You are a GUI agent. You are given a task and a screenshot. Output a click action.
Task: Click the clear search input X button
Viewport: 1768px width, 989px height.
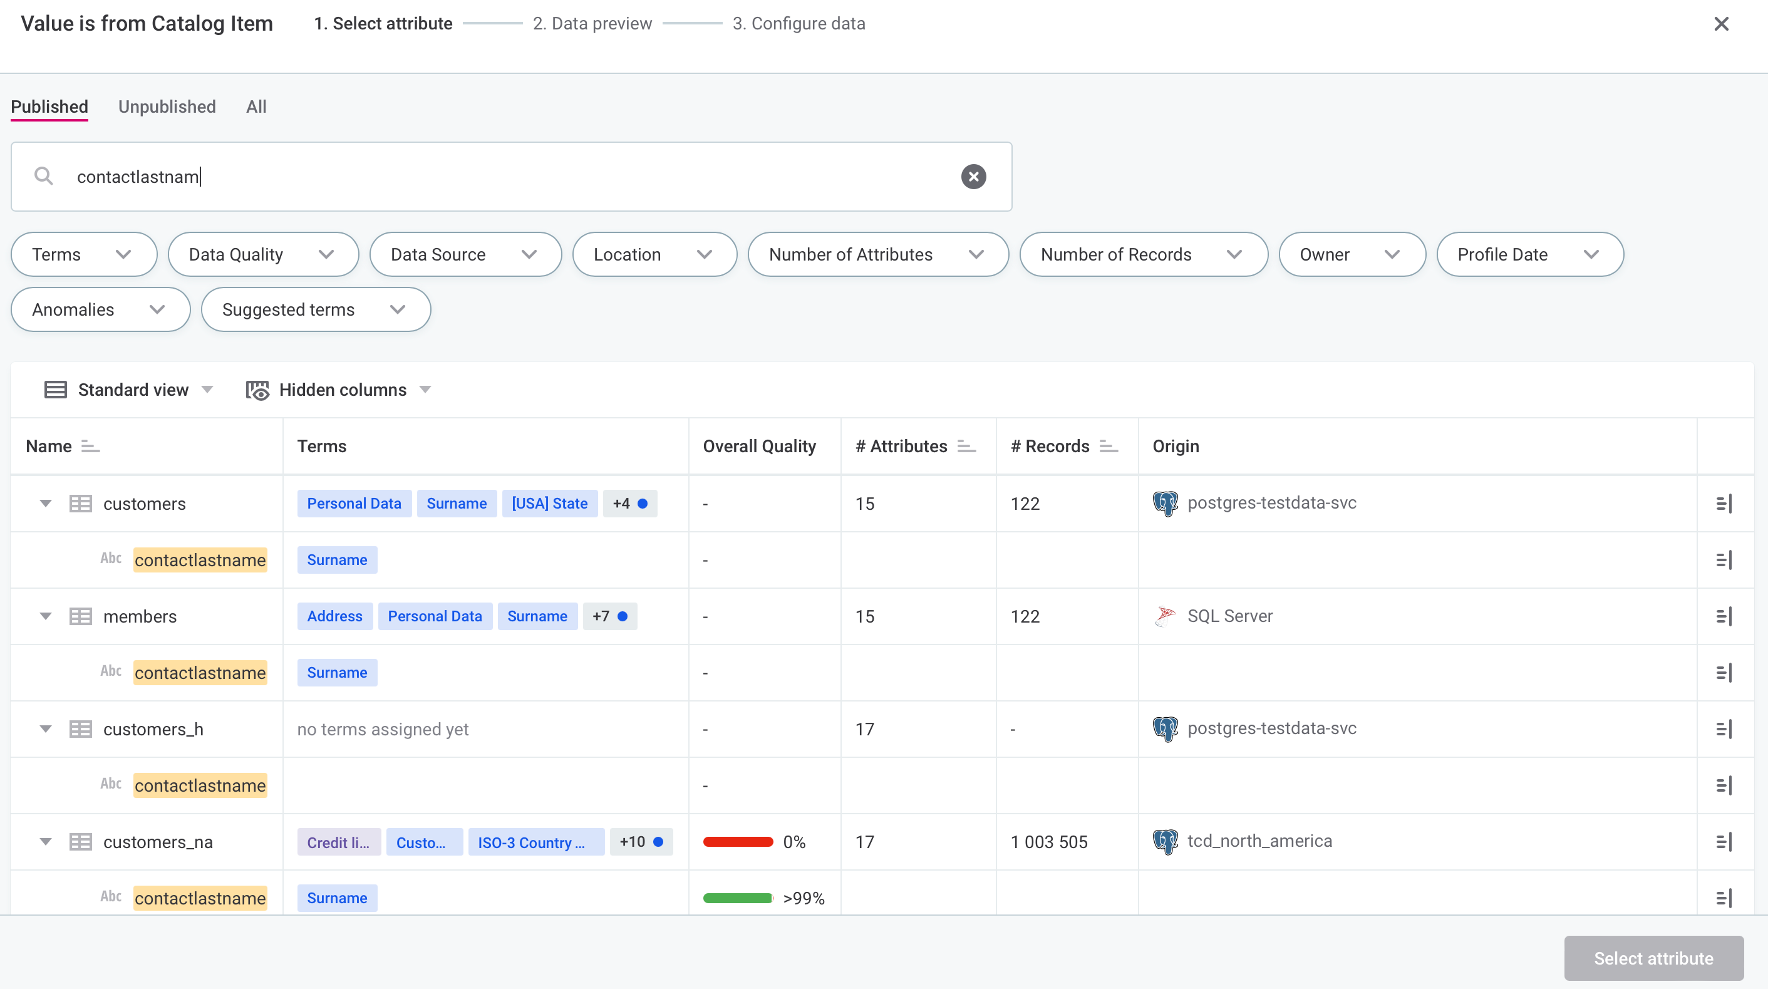(973, 176)
